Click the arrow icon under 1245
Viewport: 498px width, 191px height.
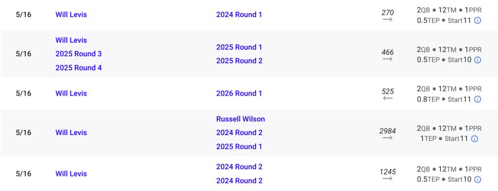[388, 179]
